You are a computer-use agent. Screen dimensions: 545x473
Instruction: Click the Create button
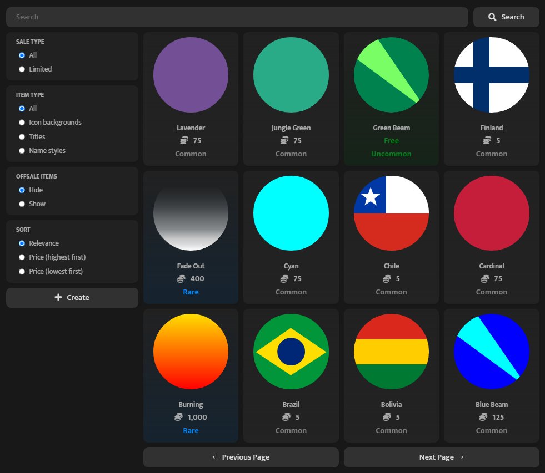(72, 297)
